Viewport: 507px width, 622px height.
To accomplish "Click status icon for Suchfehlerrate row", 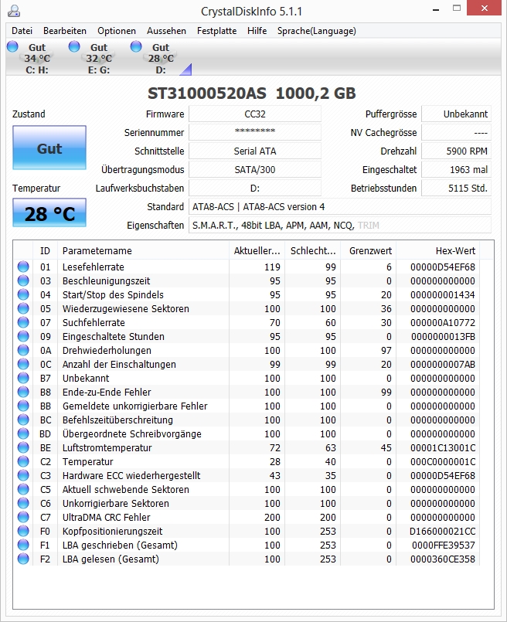I will 23,322.
